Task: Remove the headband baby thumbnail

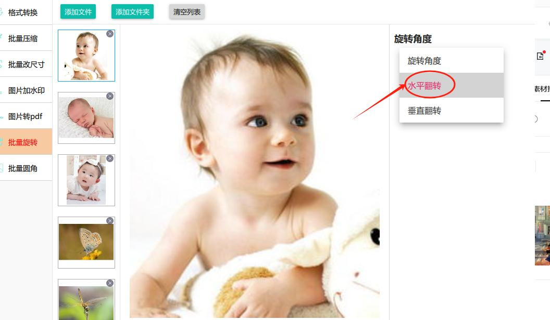Action: 110,158
